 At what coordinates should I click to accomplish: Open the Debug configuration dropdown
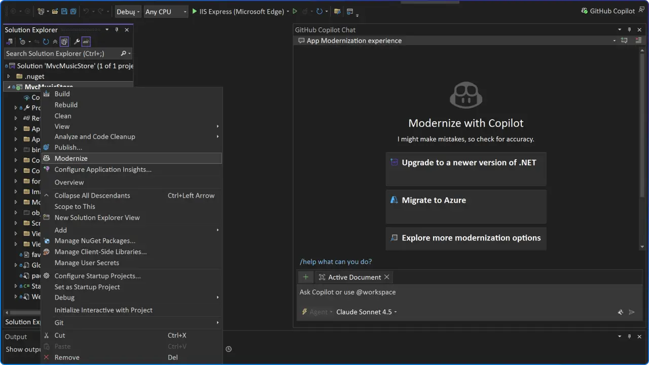coord(128,12)
